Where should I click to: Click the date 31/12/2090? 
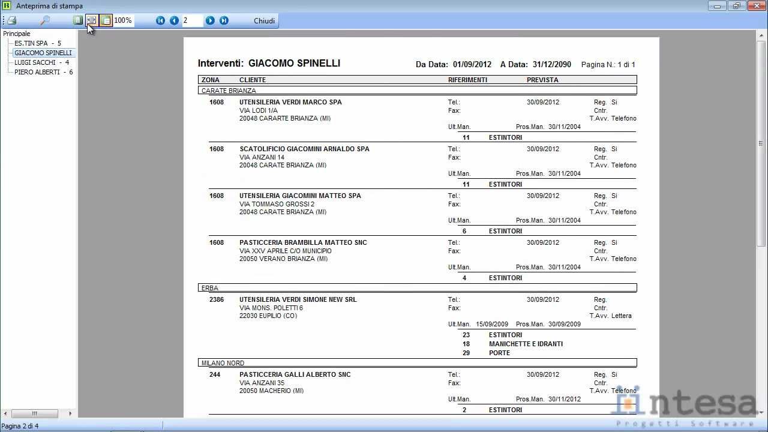click(551, 64)
